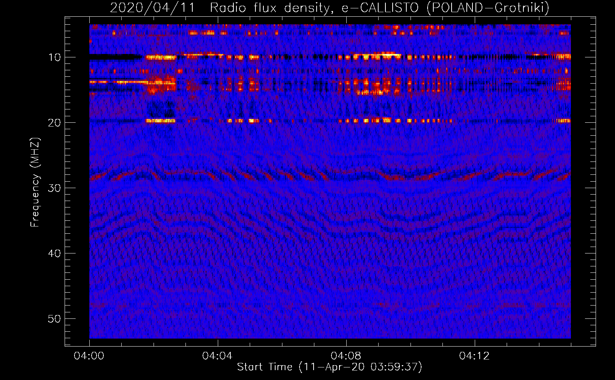
Task: Click the Start Time axis label
Action: (x=330, y=367)
